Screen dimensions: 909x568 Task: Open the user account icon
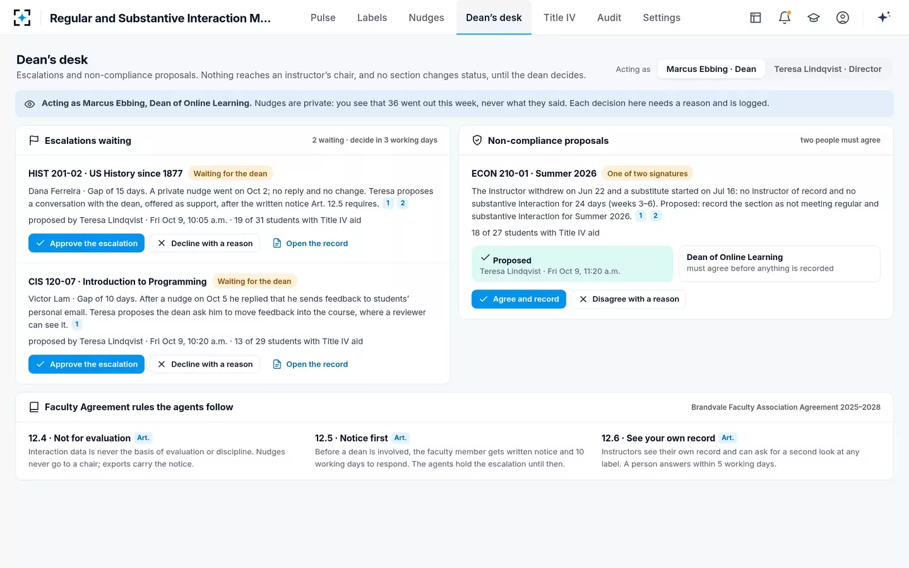pyautogui.click(x=843, y=18)
